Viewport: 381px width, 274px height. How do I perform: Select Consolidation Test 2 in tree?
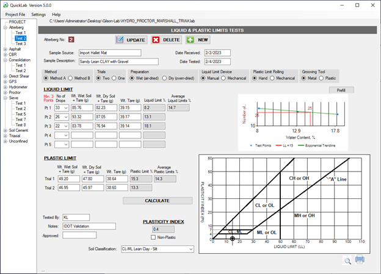coord(20,71)
